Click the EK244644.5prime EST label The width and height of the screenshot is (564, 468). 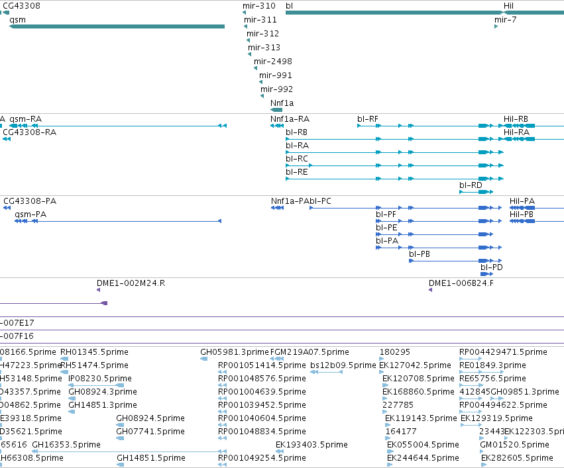tap(423, 458)
